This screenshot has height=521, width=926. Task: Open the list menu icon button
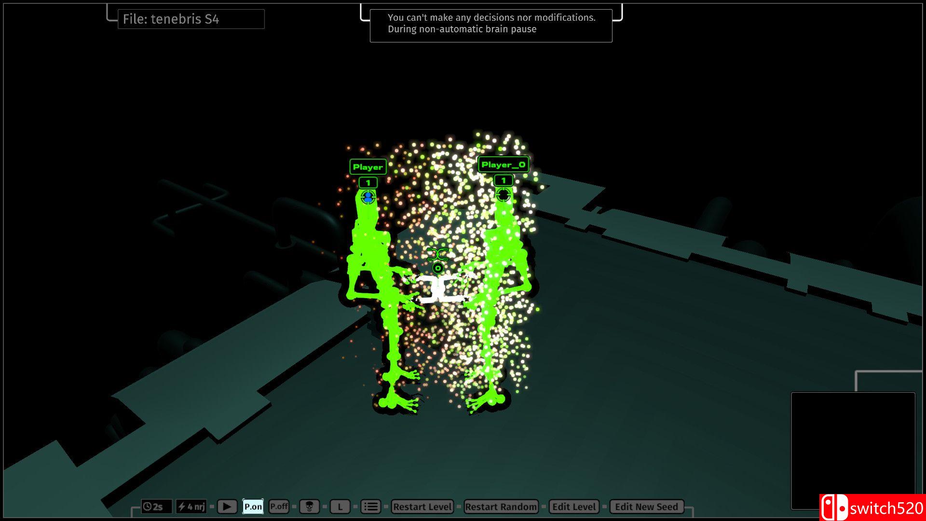point(370,507)
